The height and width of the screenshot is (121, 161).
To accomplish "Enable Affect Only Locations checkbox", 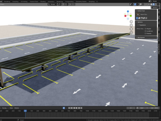I will pos(146,31).
